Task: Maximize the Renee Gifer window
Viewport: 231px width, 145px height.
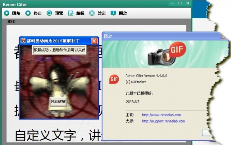Action: click(x=180, y=3)
